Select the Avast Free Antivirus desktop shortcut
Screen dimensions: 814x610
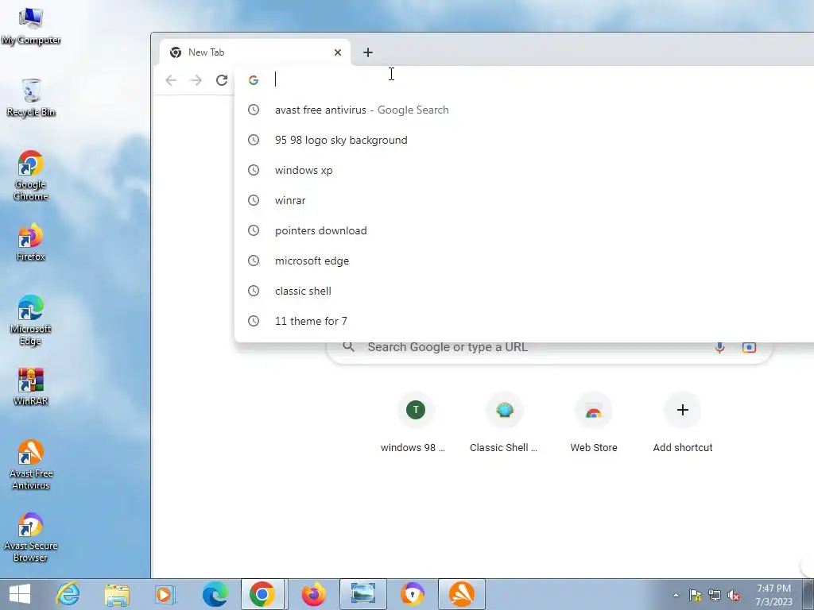(x=31, y=464)
